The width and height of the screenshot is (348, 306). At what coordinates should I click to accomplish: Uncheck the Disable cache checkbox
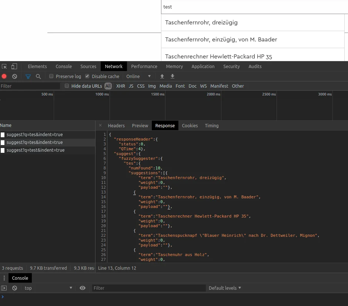tap(87, 76)
